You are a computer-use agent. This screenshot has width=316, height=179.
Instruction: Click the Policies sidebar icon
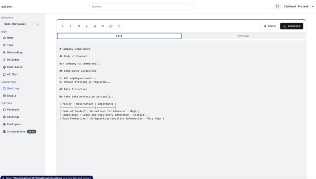coord(4,60)
